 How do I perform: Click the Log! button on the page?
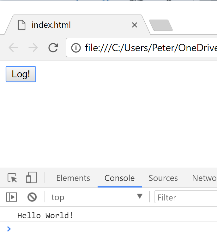21,74
